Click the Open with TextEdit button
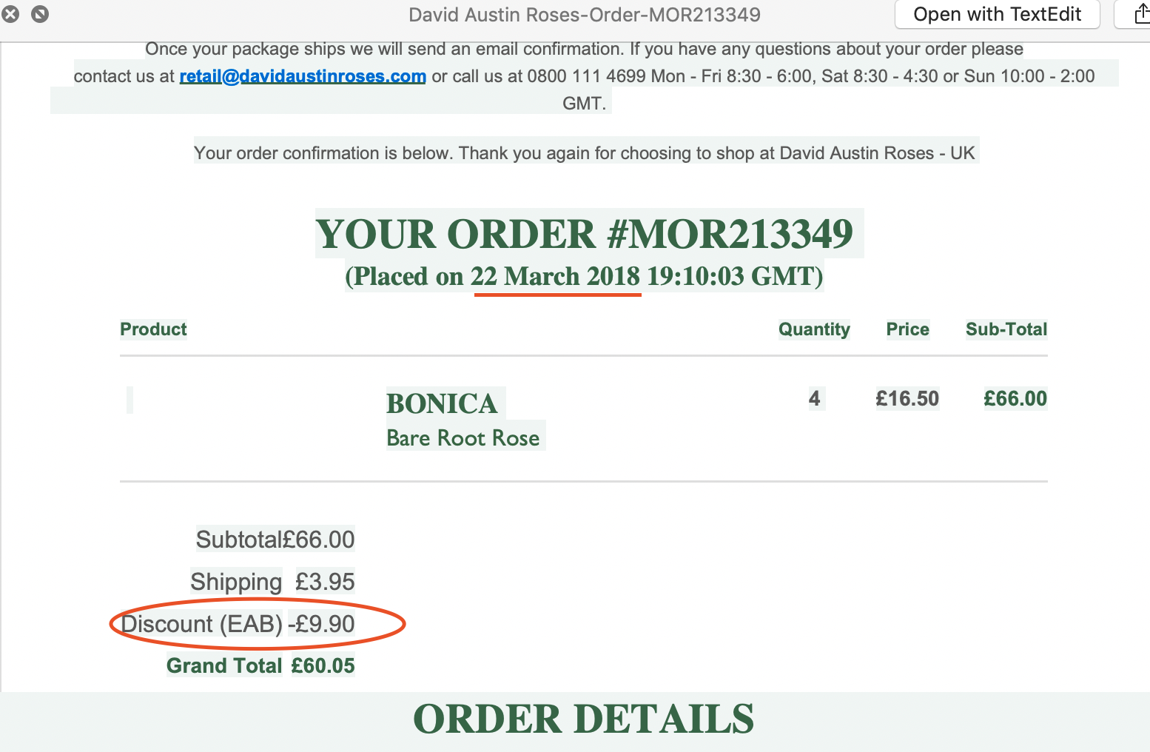 pyautogui.click(x=997, y=14)
